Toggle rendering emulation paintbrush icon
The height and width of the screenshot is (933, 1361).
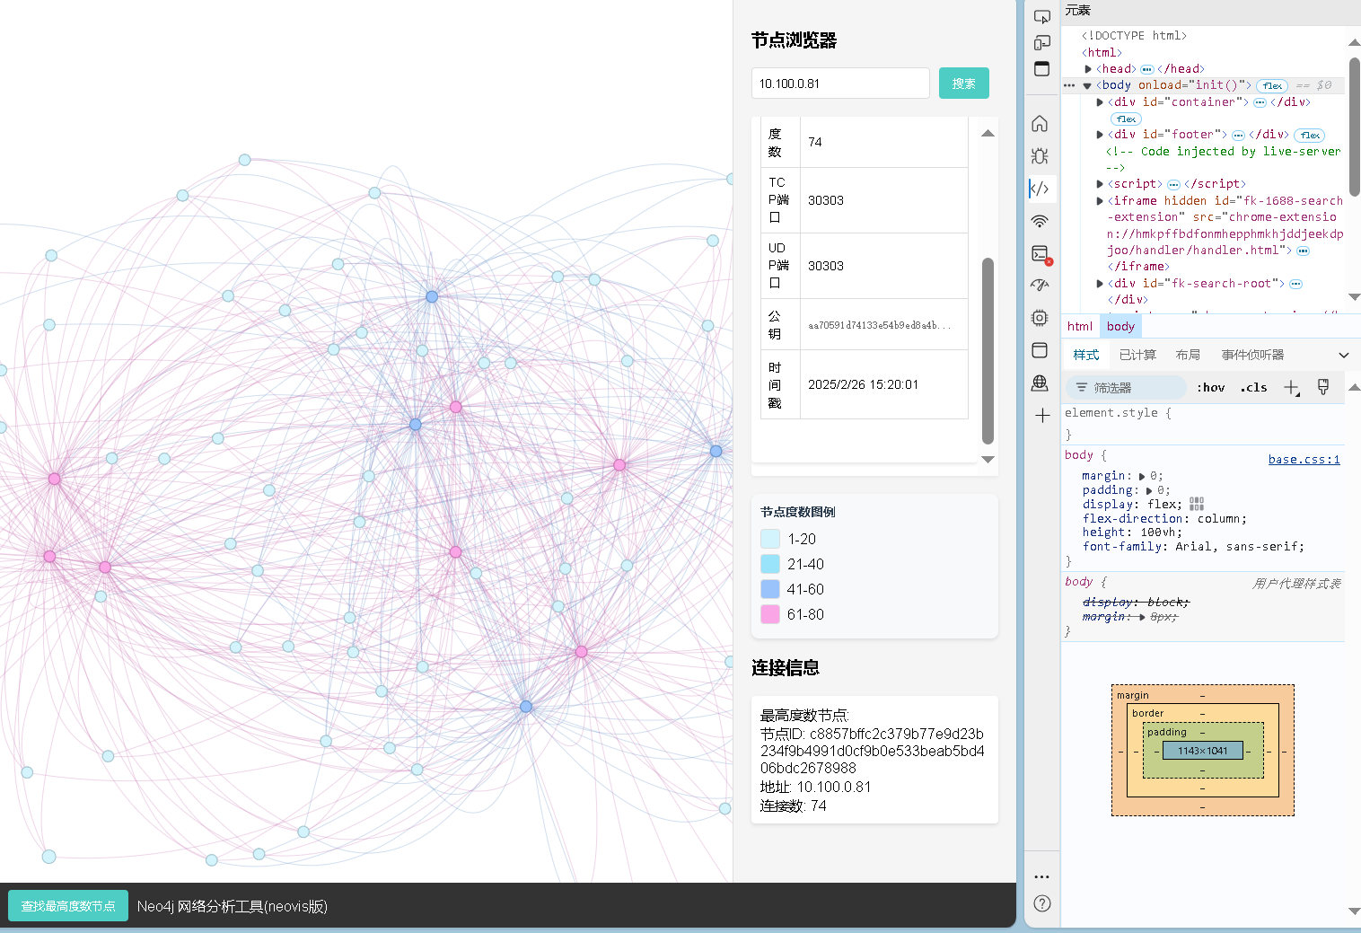[1322, 387]
